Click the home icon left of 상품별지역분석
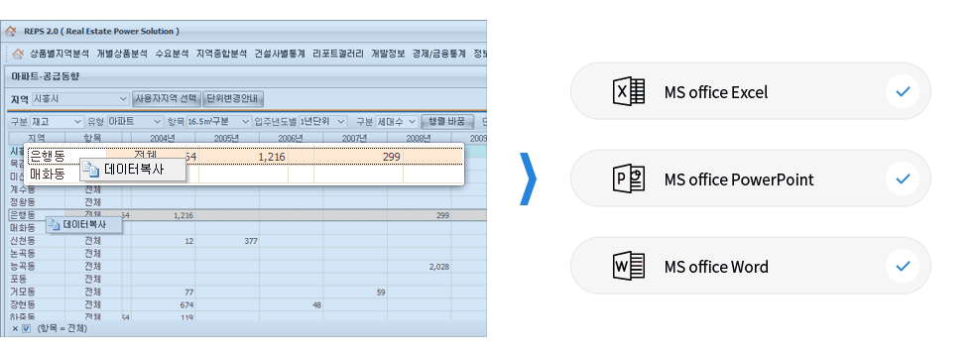The width and height of the screenshot is (975, 357). click(18, 55)
